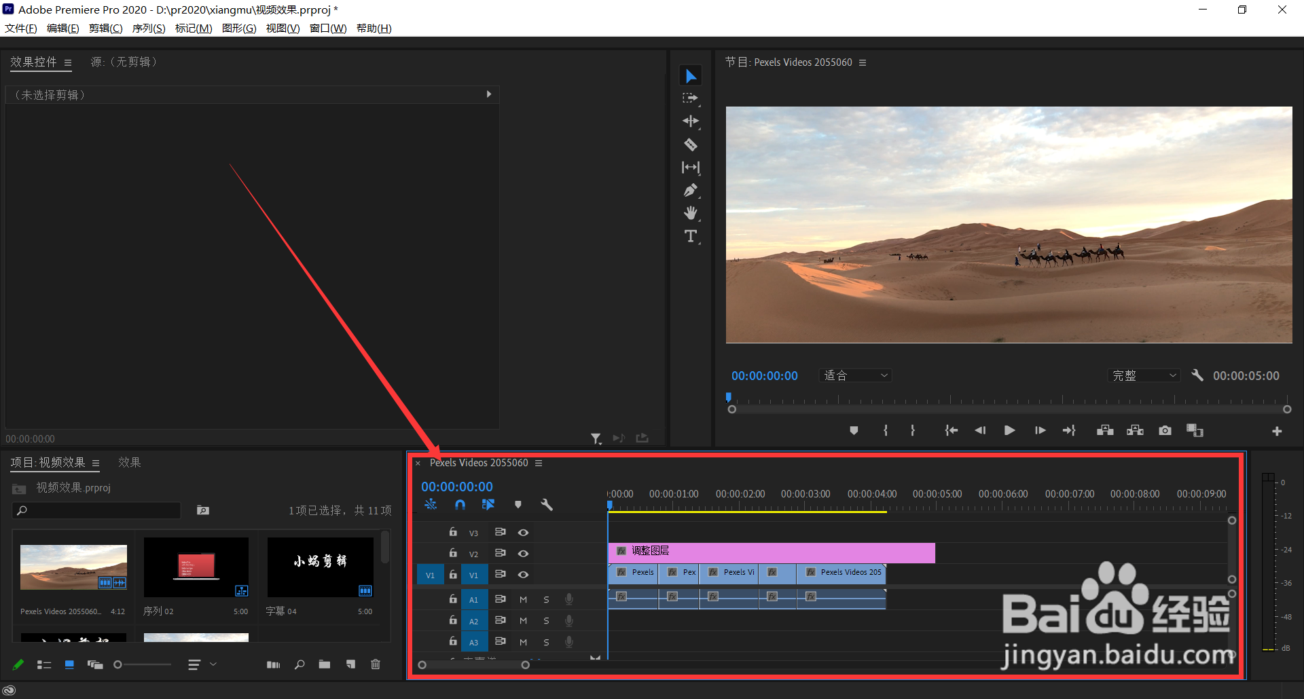Image resolution: width=1304 pixels, height=699 pixels.
Task: Delete selected item with trash icon
Action: [x=376, y=664]
